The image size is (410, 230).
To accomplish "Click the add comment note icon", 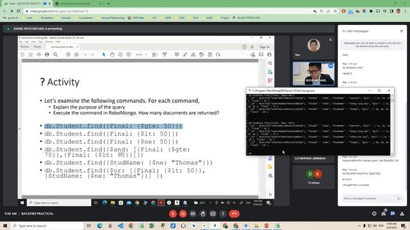I will pos(177,54).
